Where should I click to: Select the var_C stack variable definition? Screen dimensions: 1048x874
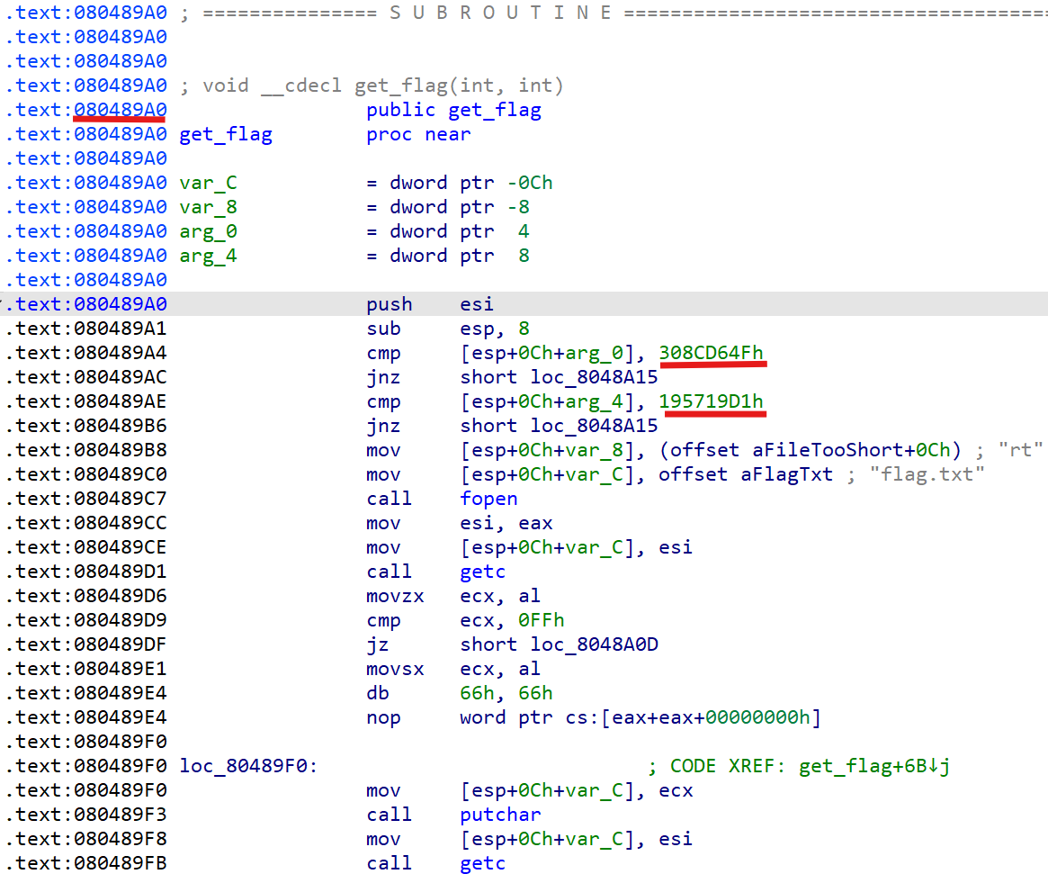click(366, 183)
